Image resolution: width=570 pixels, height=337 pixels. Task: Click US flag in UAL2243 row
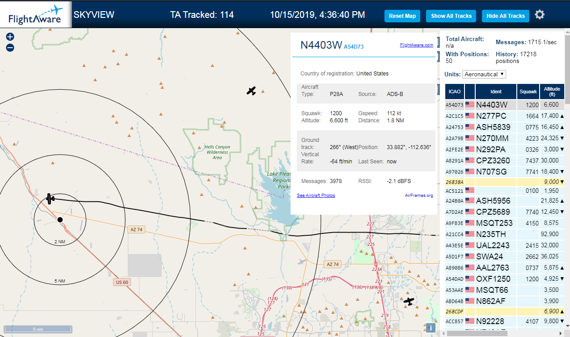(x=470, y=245)
